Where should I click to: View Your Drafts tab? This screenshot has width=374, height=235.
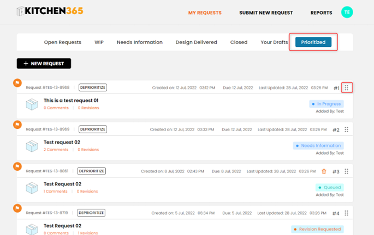[x=274, y=42]
